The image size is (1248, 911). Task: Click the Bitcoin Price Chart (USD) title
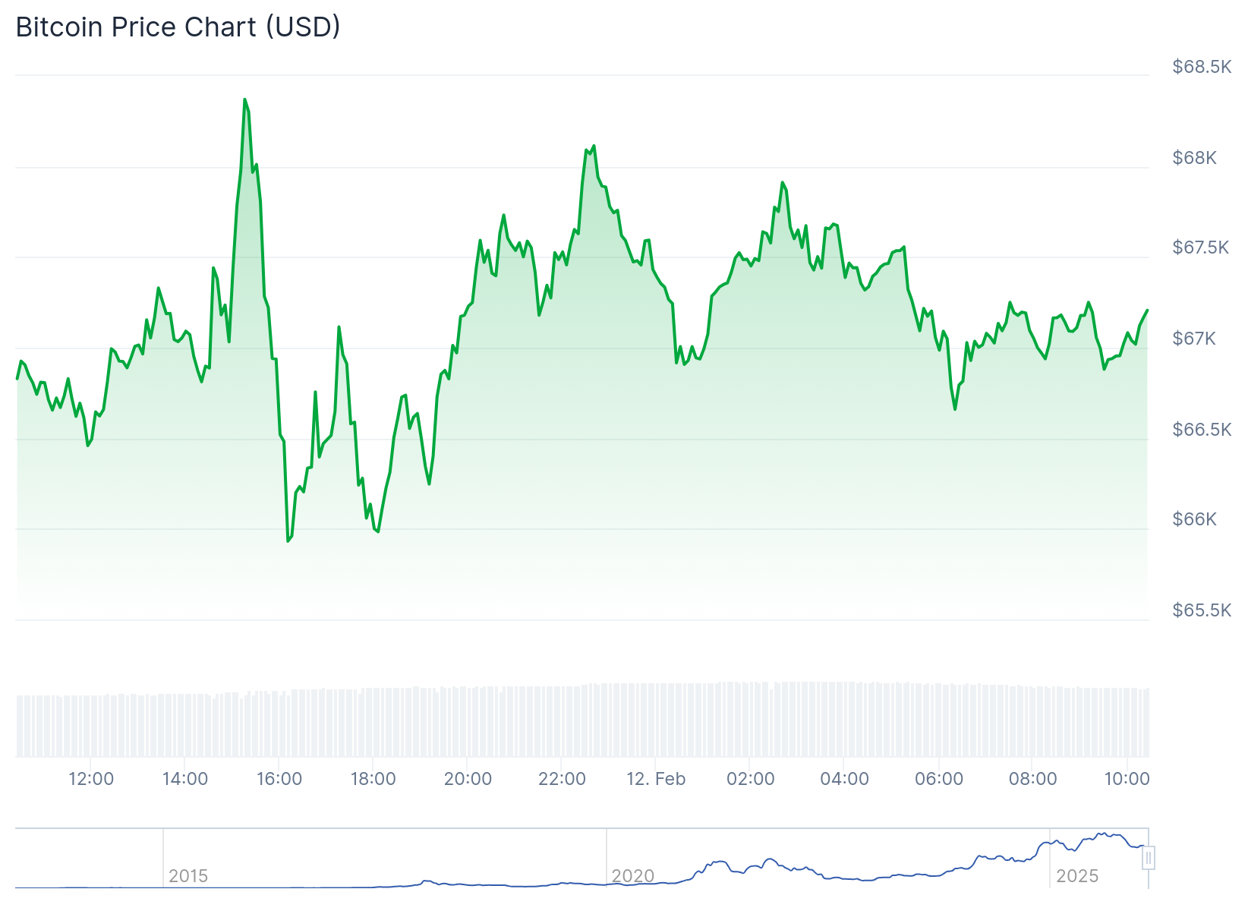coord(178,27)
